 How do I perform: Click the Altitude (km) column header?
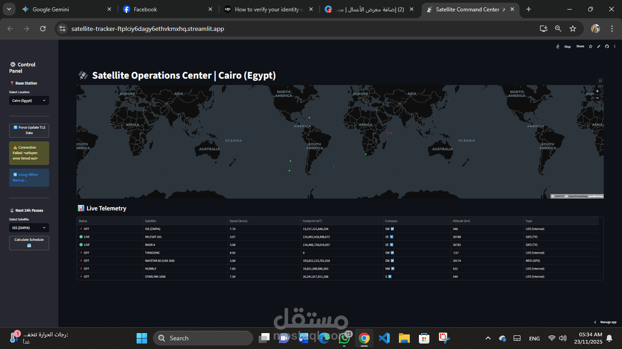[487, 221]
